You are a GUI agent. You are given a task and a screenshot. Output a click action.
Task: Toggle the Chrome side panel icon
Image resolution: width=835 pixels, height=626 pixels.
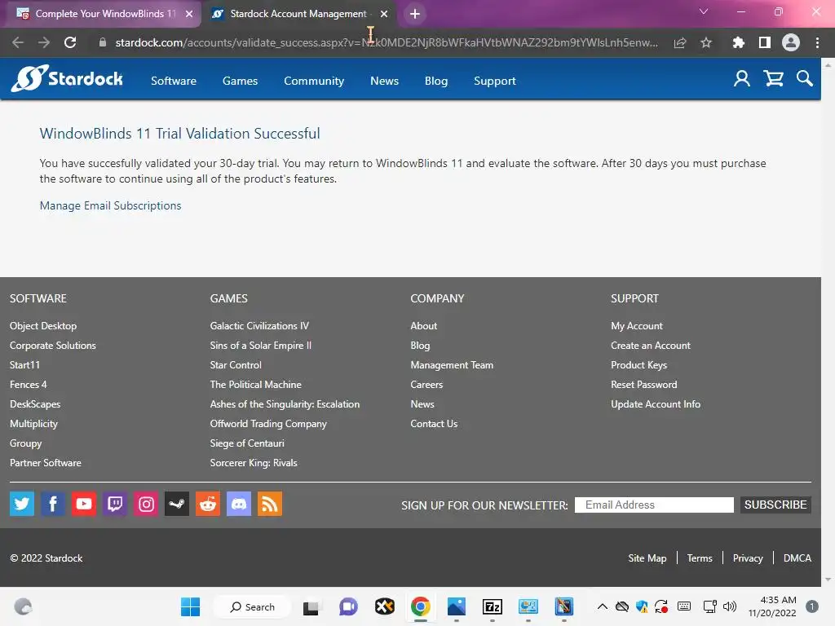click(765, 42)
